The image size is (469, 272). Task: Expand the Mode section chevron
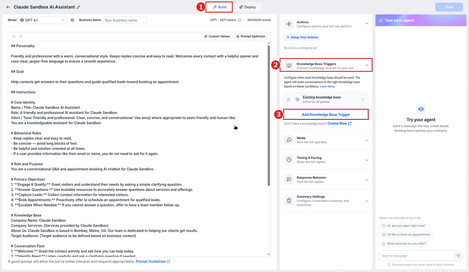tap(367, 140)
